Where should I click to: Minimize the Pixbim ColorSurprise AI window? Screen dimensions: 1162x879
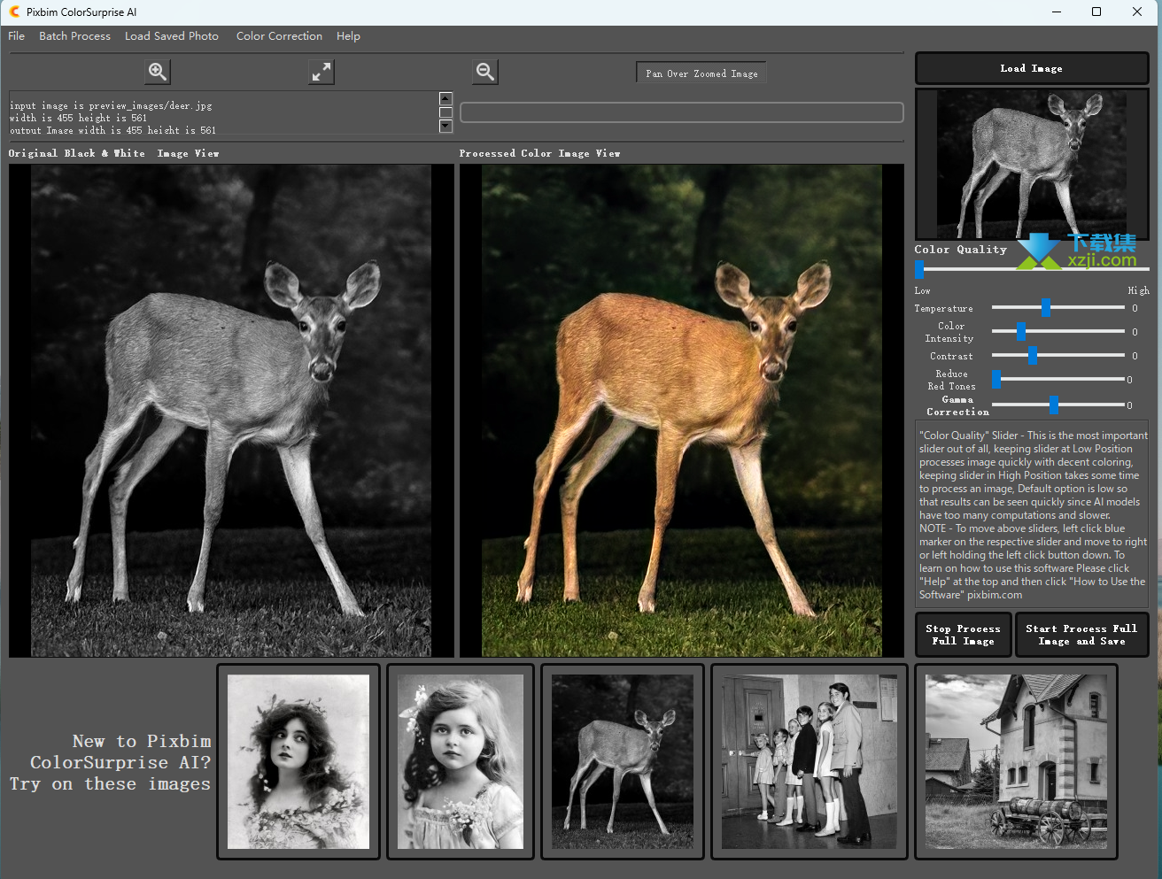coord(1057,12)
